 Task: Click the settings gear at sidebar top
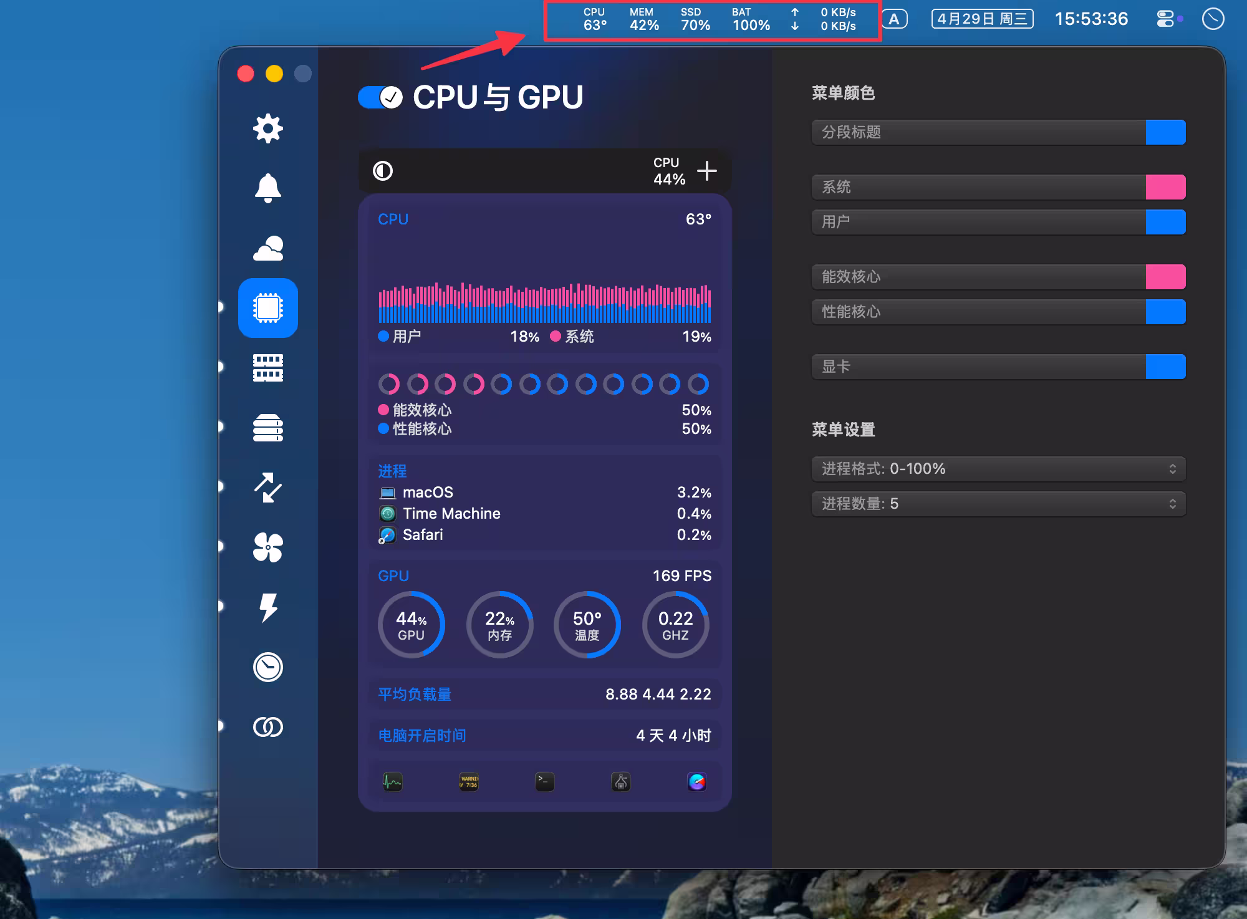(267, 128)
